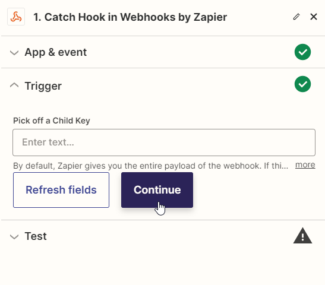
Task: Click the Test section warning triangle
Action: click(x=302, y=236)
